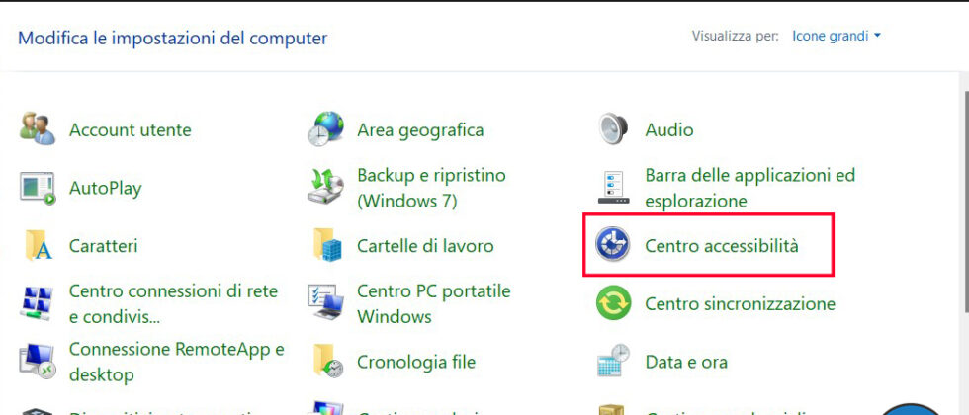The image size is (969, 415).
Task: Click the Audio speaker icon
Action: tap(614, 129)
